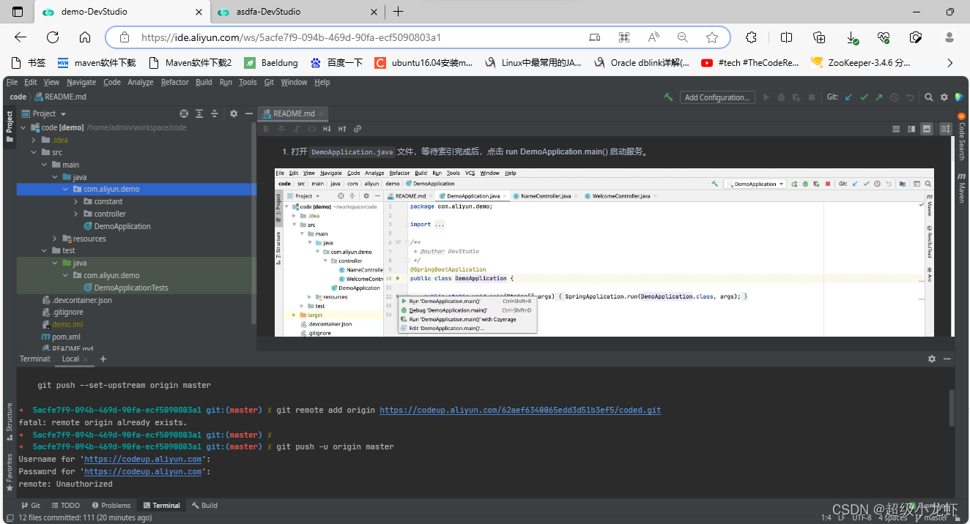Expand the .idea folder

34,140
